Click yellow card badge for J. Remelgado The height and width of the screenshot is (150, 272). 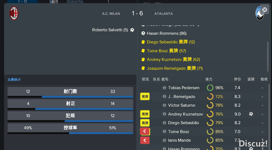145,96
